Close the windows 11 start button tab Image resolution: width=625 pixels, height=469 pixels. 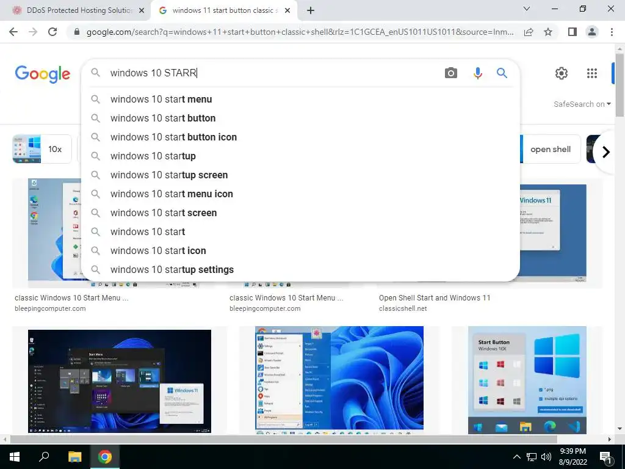click(287, 11)
